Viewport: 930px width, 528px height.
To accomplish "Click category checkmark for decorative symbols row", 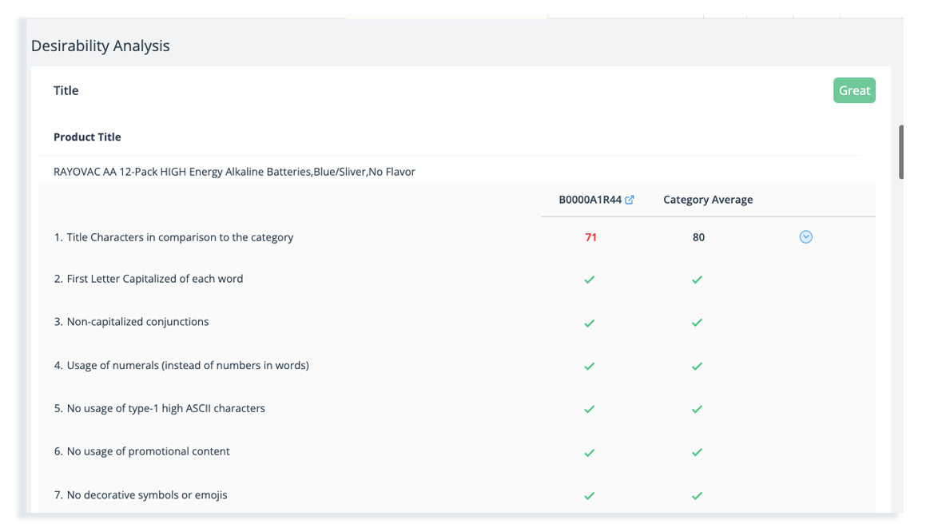I will pyautogui.click(x=697, y=496).
